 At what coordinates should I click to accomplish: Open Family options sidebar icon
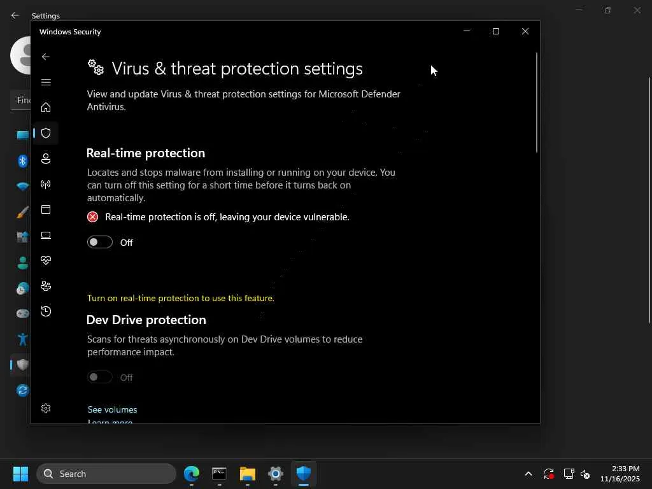coord(46,286)
